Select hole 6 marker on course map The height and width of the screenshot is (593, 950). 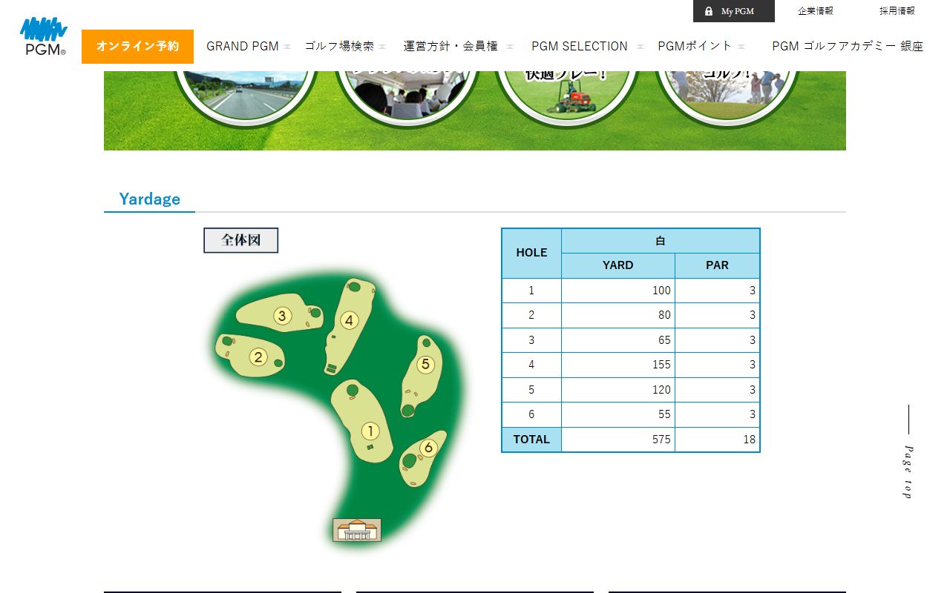428,448
